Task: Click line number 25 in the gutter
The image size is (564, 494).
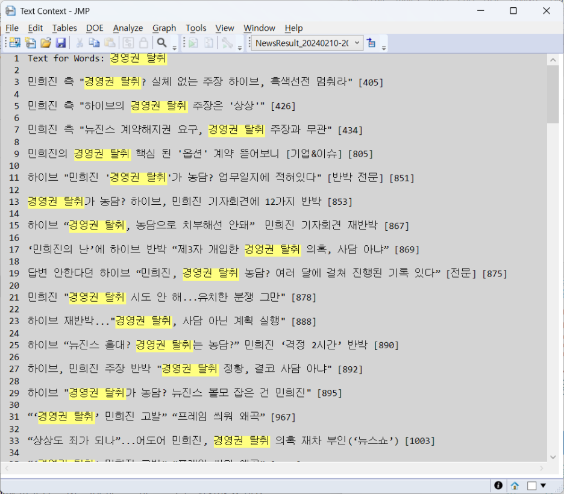Action: click(14, 345)
